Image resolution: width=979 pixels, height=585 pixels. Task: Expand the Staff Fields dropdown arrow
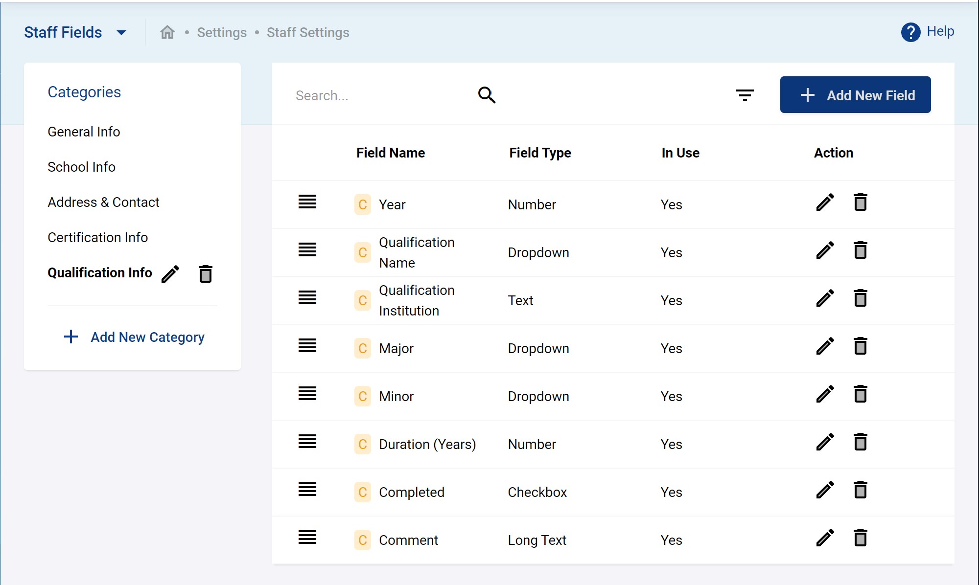click(x=121, y=33)
